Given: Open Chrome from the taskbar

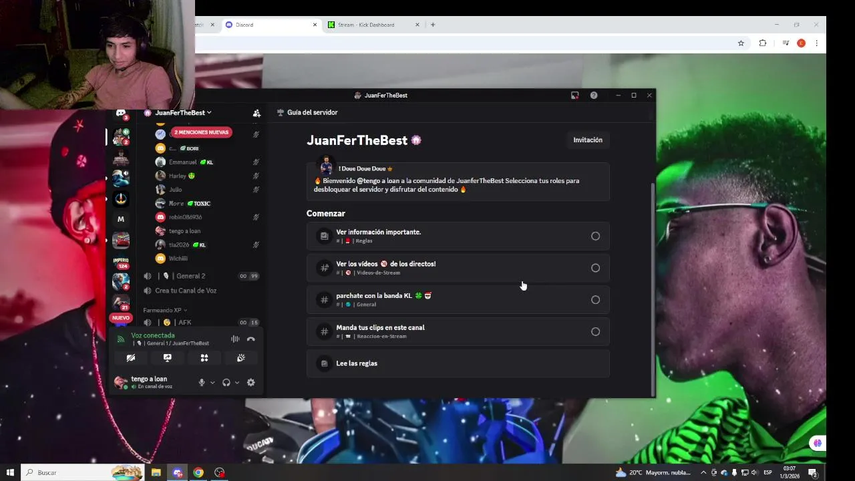Looking at the screenshot, I should 198,472.
